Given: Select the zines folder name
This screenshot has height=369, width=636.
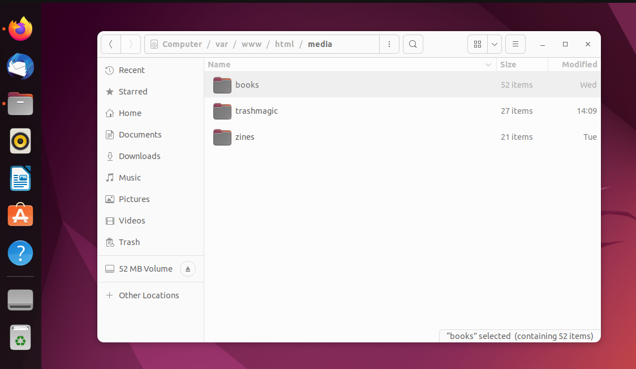Looking at the screenshot, I should click(244, 137).
